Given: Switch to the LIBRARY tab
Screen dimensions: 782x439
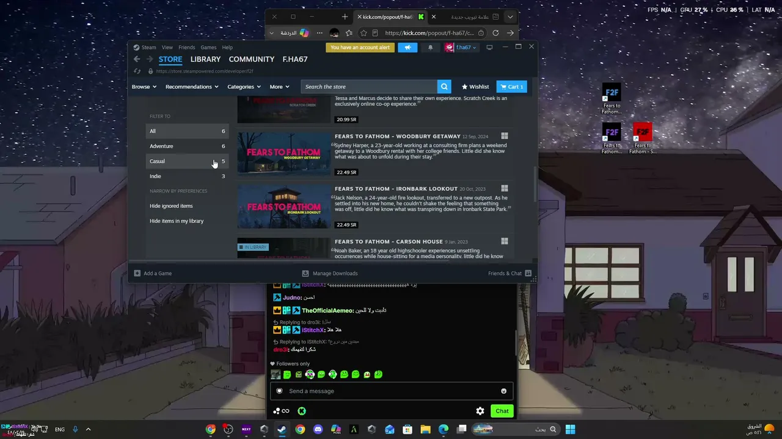Looking at the screenshot, I should pos(205,59).
